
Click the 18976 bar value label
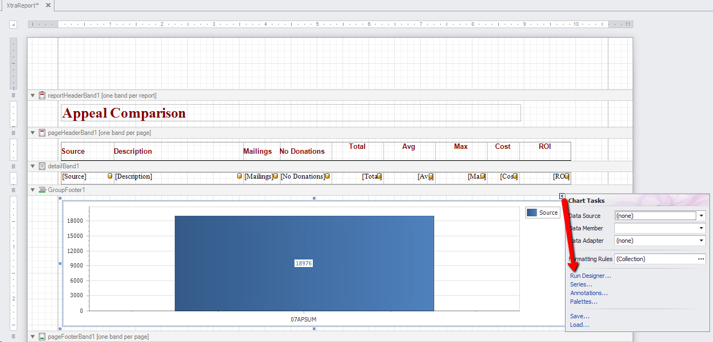304,263
